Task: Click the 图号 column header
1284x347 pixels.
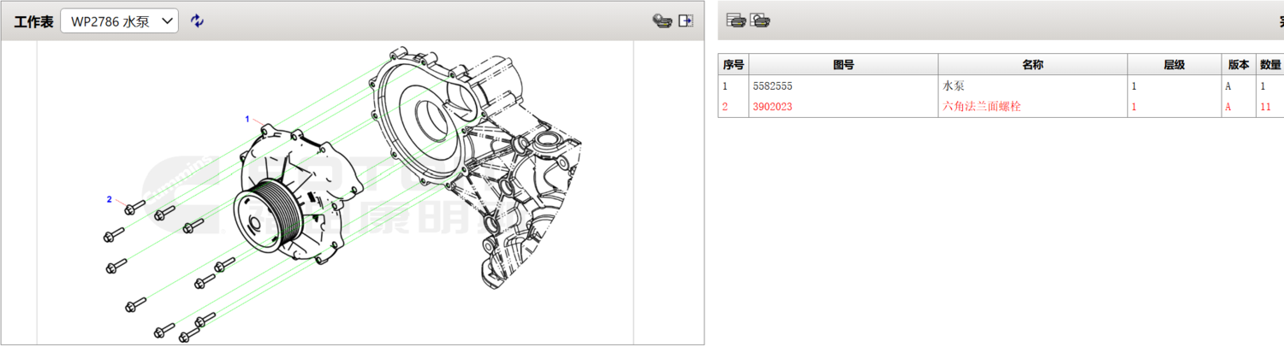Action: click(843, 65)
